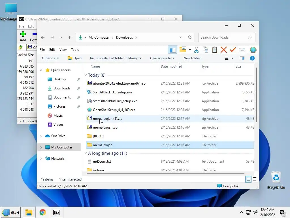Click the New folder button
The height and width of the screenshot is (218, 290).
192,58
